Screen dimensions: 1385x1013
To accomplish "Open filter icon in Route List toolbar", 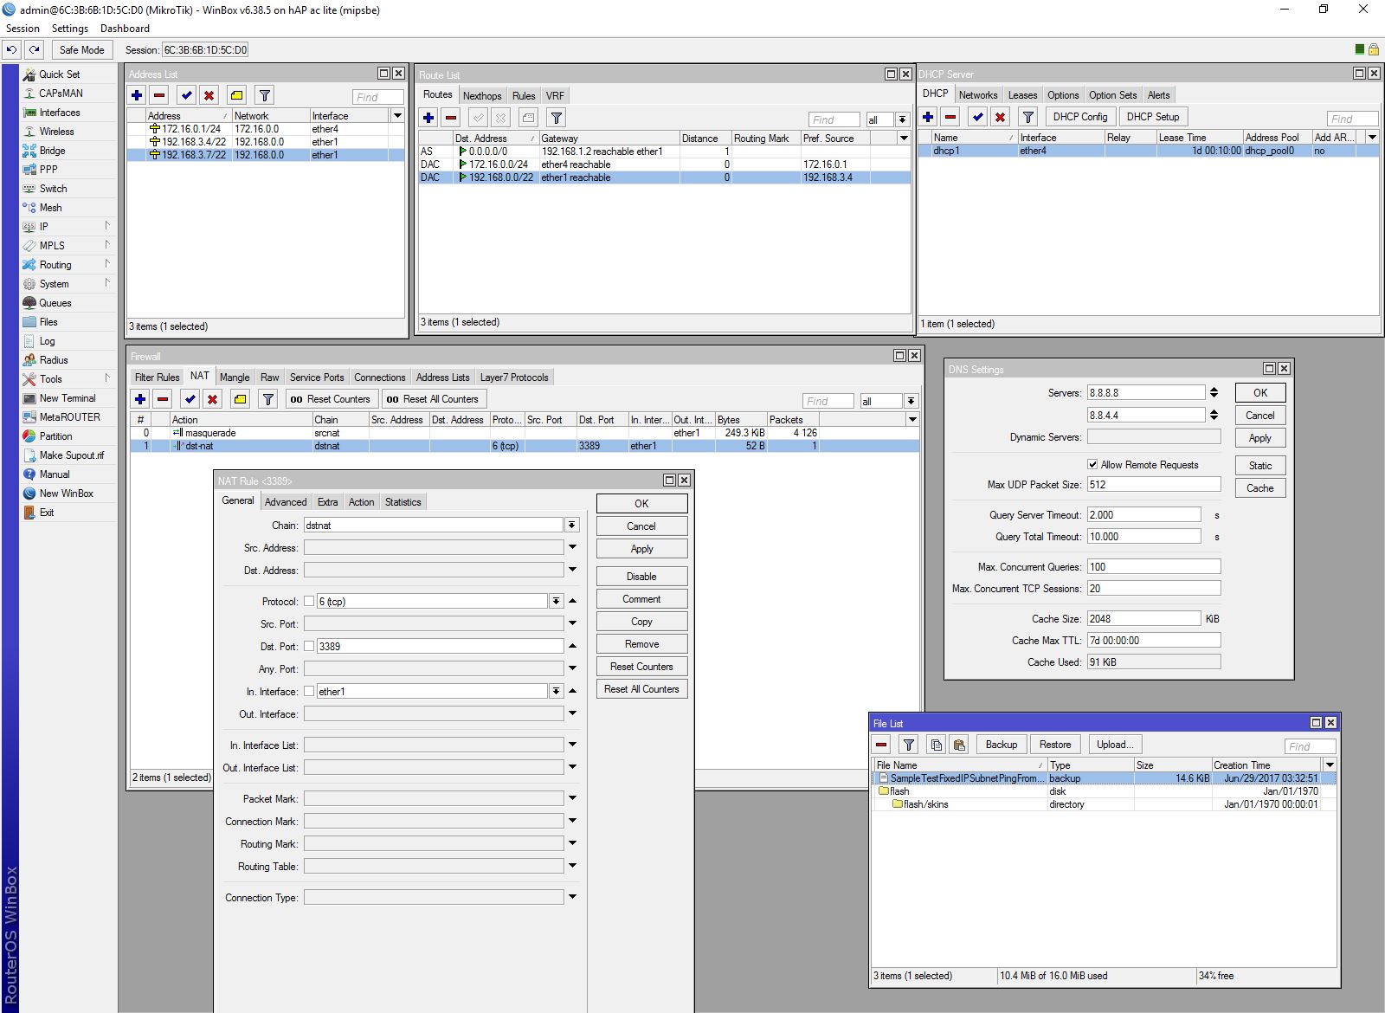I will [557, 118].
